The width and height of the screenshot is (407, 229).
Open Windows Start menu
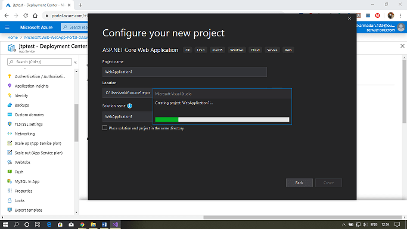tap(5, 224)
